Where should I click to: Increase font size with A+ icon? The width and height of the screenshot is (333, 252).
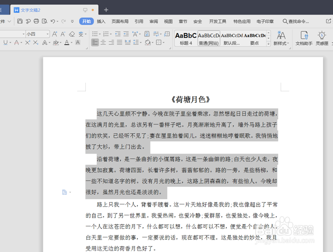coord(55,34)
